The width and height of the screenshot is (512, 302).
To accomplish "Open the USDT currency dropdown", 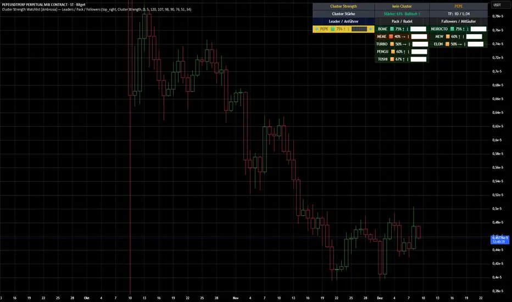I will pos(498,5).
